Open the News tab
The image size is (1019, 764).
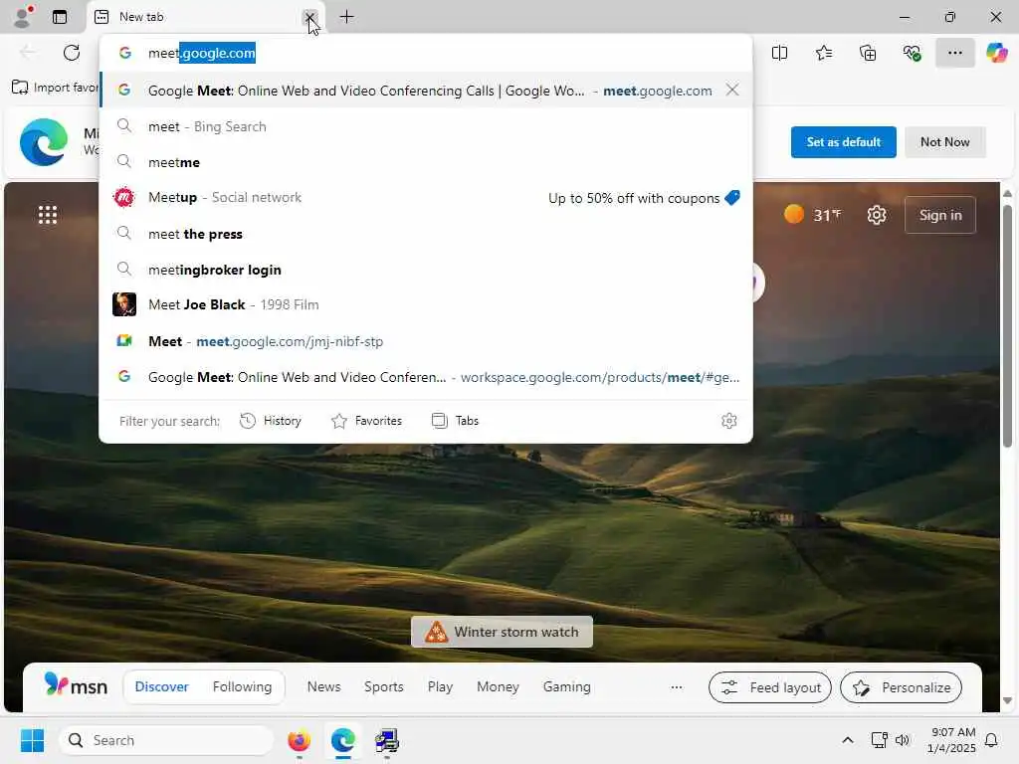pos(323,686)
